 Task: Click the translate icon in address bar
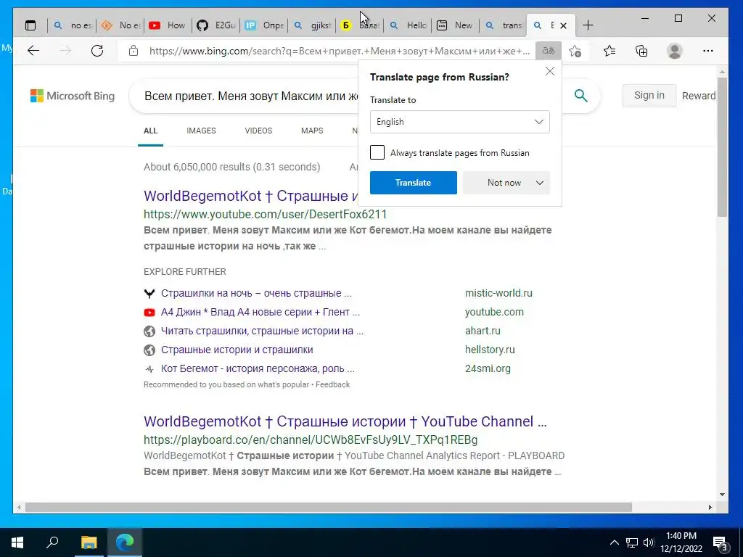click(549, 51)
